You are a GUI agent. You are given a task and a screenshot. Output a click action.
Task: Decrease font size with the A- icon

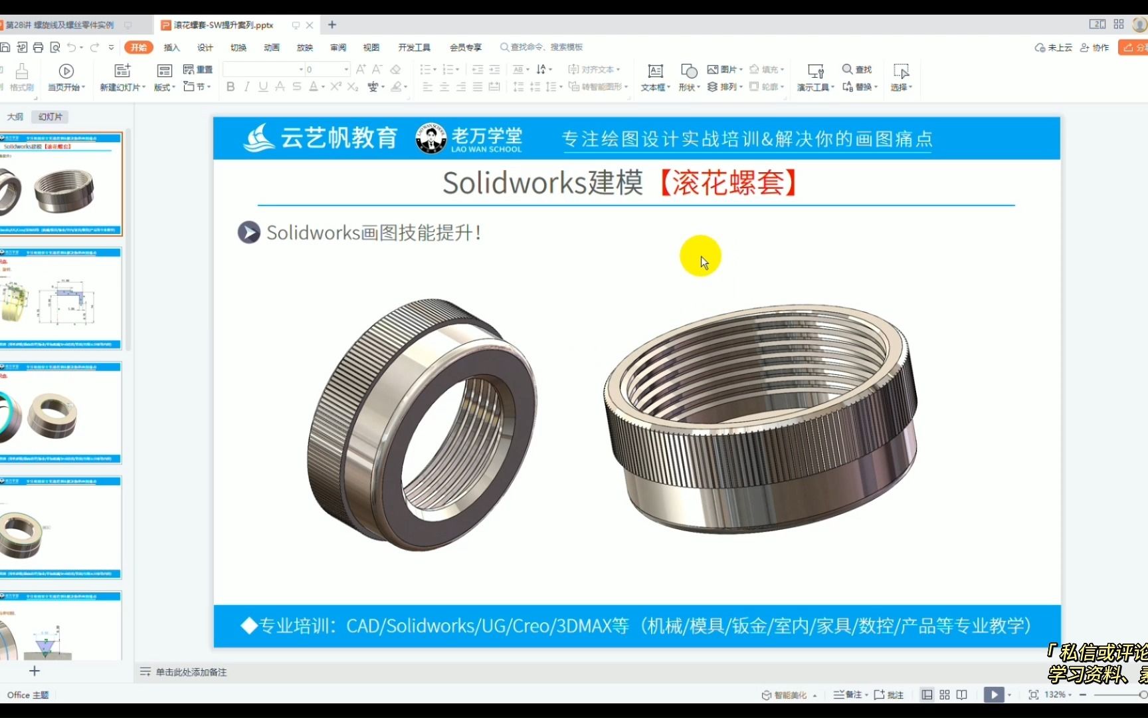377,69
